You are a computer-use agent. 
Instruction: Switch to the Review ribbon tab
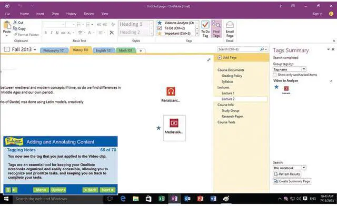pyautogui.click(x=89, y=14)
